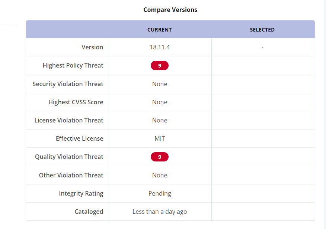Select the Highest CVSS Score None entry

pyautogui.click(x=159, y=102)
